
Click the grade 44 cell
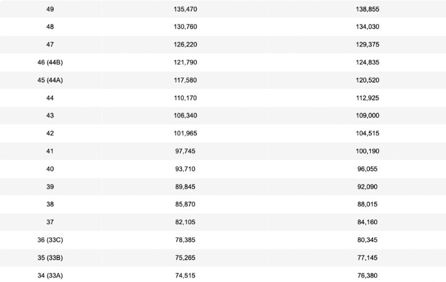click(50, 98)
